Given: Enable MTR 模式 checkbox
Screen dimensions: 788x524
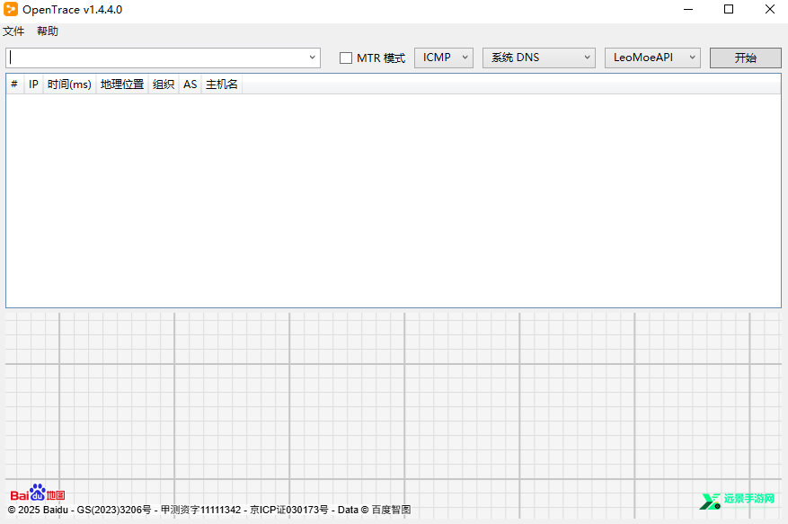Looking at the screenshot, I should [x=345, y=57].
